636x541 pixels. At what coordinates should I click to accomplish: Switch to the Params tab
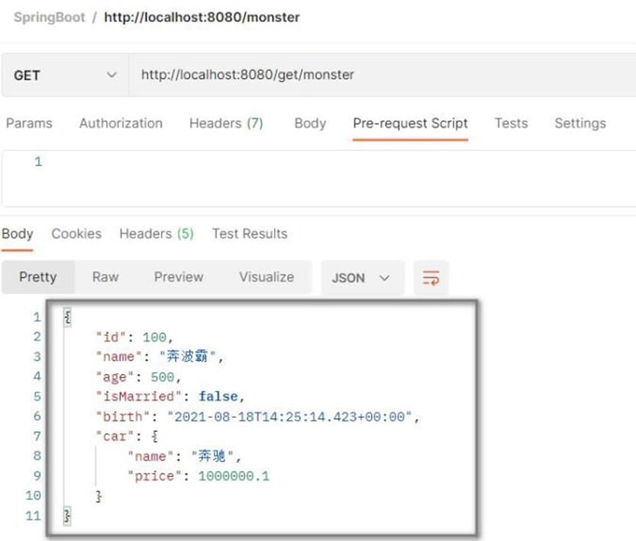pos(29,124)
